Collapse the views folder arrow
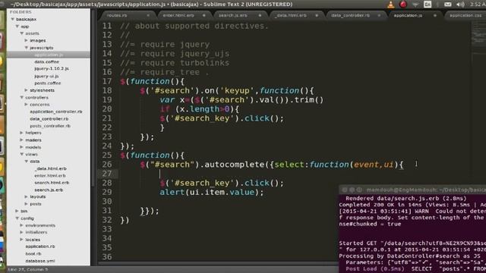 click(22, 154)
